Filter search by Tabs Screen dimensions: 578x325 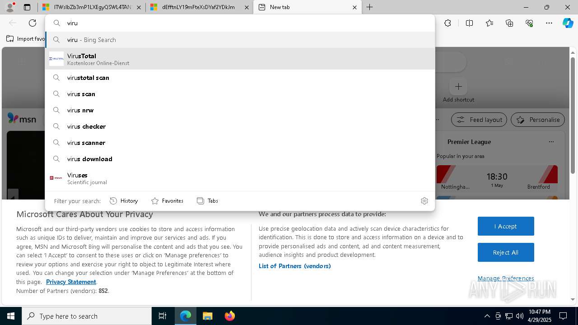pyautogui.click(x=207, y=201)
